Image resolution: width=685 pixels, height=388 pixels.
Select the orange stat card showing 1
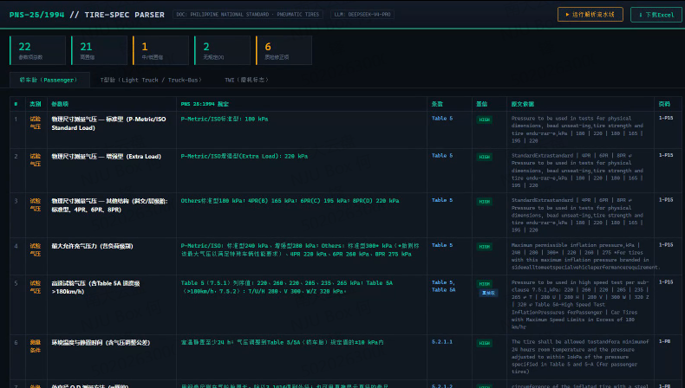pos(161,50)
